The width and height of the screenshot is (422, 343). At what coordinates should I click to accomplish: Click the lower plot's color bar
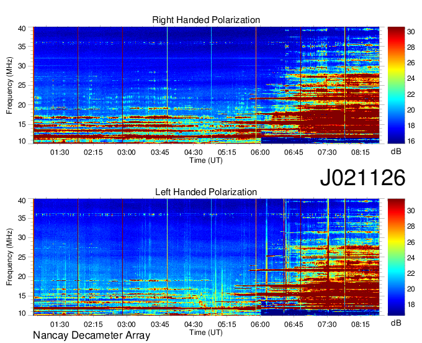pos(396,257)
